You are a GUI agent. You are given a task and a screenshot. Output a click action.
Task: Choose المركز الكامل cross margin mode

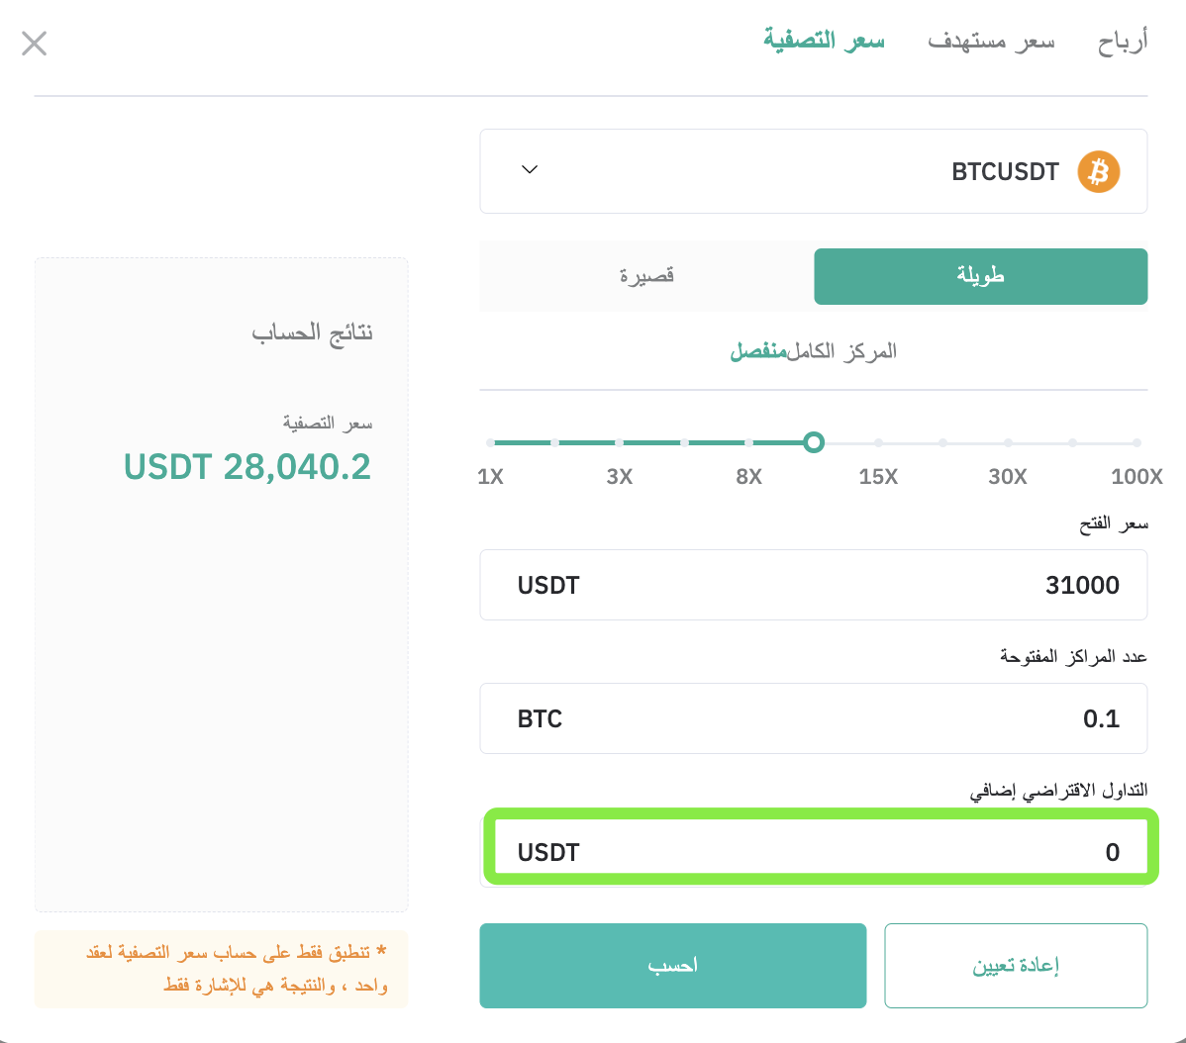click(x=841, y=351)
